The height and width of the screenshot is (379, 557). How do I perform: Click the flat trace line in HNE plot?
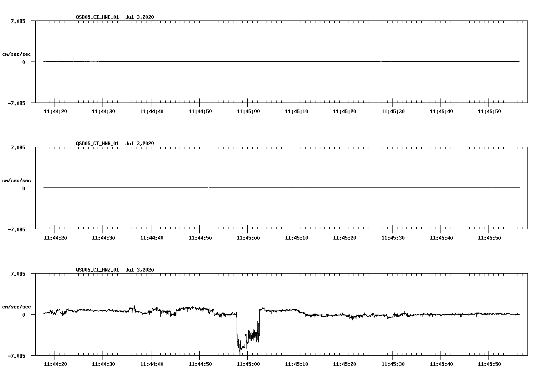click(281, 62)
